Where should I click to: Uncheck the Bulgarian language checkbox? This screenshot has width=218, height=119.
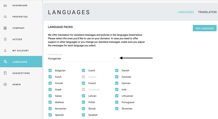point(50,70)
